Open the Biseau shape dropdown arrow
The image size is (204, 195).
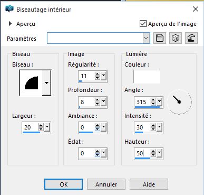click(x=46, y=82)
